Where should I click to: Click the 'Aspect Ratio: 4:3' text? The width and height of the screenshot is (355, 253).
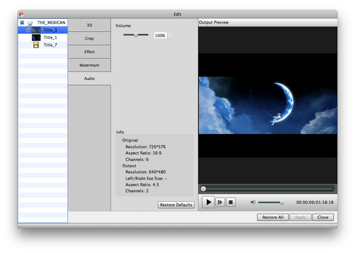coord(142,184)
